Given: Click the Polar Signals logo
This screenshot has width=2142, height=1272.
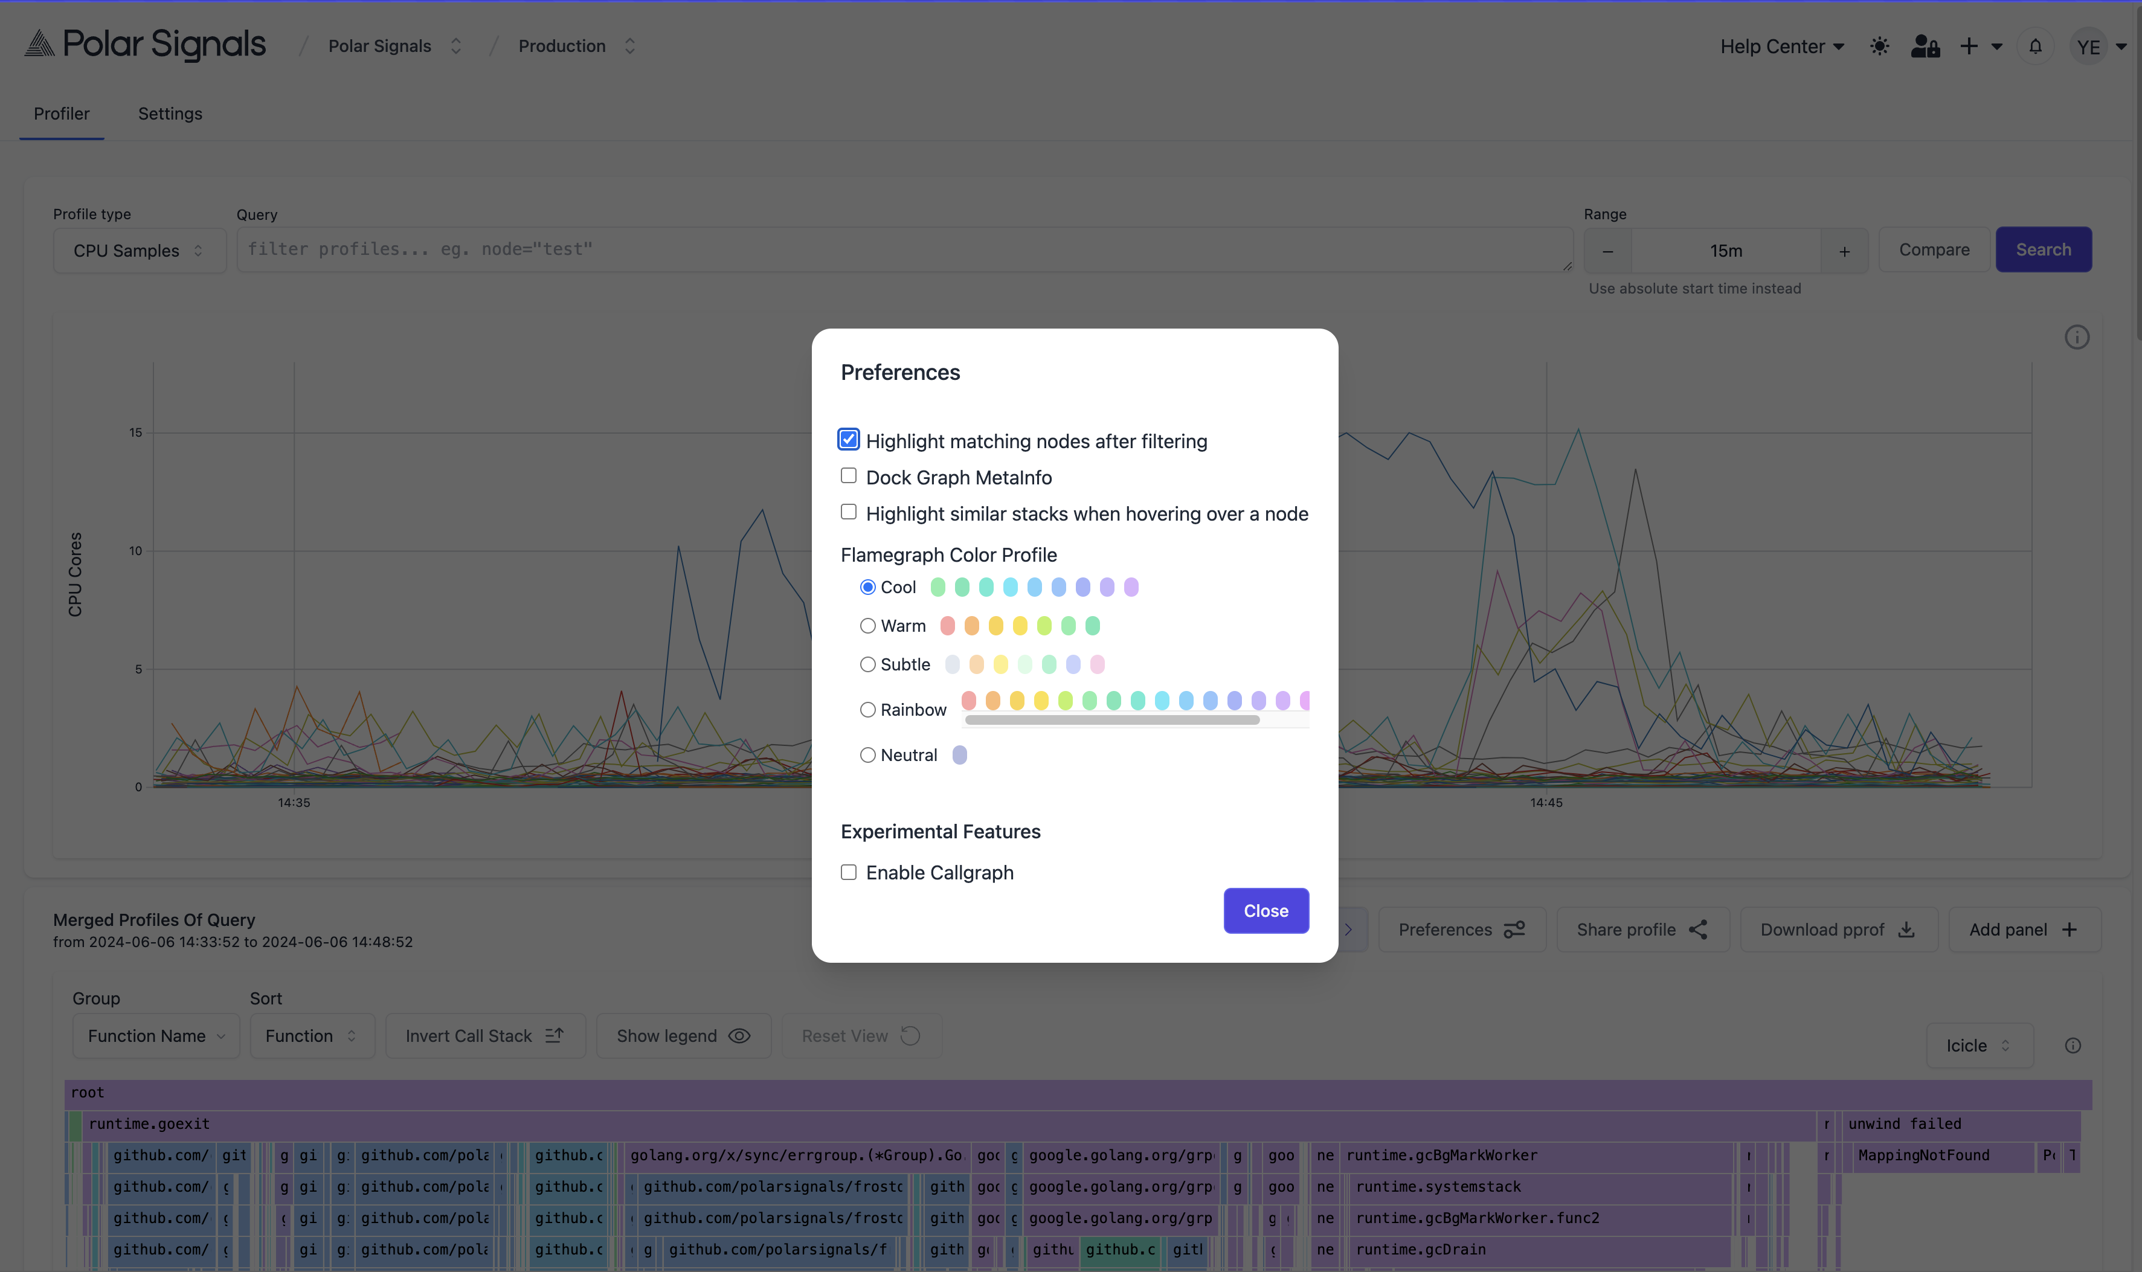Looking at the screenshot, I should (x=143, y=45).
